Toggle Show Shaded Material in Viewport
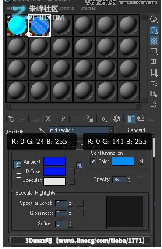Image resolution: width=162 pixels, height=249 pixels. [116, 119]
